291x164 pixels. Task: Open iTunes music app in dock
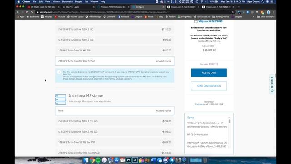pyautogui.click(x=104, y=160)
